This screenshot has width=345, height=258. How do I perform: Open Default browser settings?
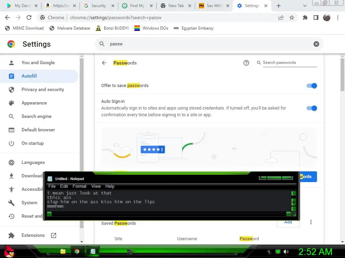coord(40,130)
